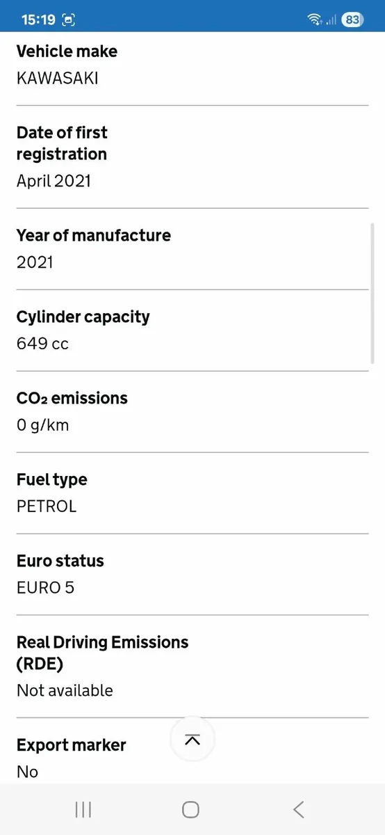Tap the Export marker heading
The image size is (385, 835).
(71, 745)
